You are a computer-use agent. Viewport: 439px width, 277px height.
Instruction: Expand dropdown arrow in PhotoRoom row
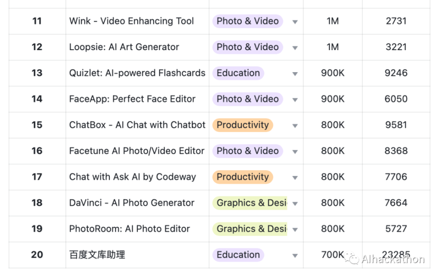pos(295,230)
